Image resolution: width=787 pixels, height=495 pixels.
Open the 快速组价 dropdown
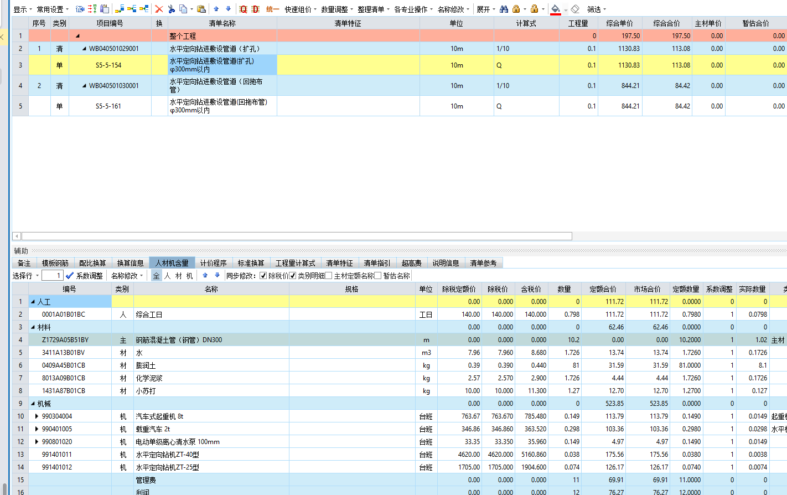point(301,9)
